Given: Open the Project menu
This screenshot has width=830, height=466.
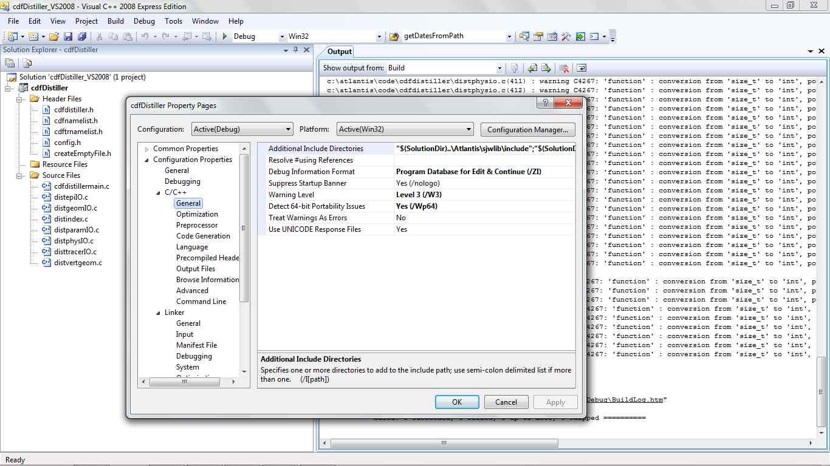Looking at the screenshot, I should tap(86, 21).
